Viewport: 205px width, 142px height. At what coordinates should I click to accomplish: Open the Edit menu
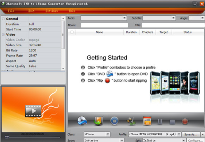(31, 11)
